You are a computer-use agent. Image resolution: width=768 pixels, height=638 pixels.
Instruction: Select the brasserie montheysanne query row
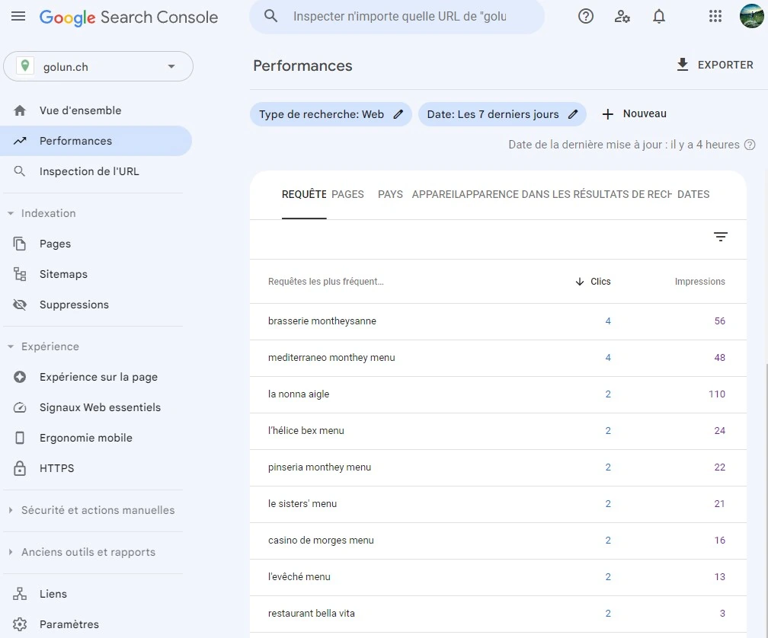(498, 321)
